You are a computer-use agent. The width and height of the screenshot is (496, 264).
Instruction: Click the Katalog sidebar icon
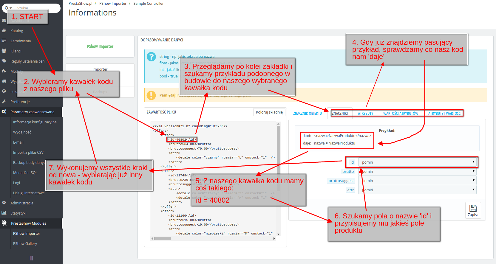[4, 31]
